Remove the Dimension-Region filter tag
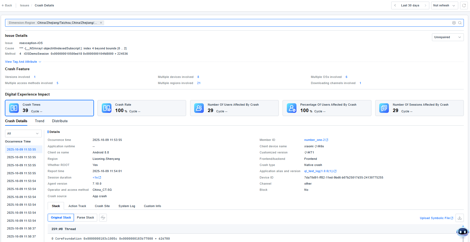Image resolution: width=470 pixels, height=242 pixels. [x=101, y=23]
